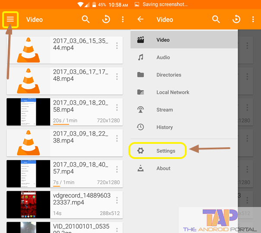Click the About cone icon
This screenshot has width=261, height=233.
click(140, 168)
